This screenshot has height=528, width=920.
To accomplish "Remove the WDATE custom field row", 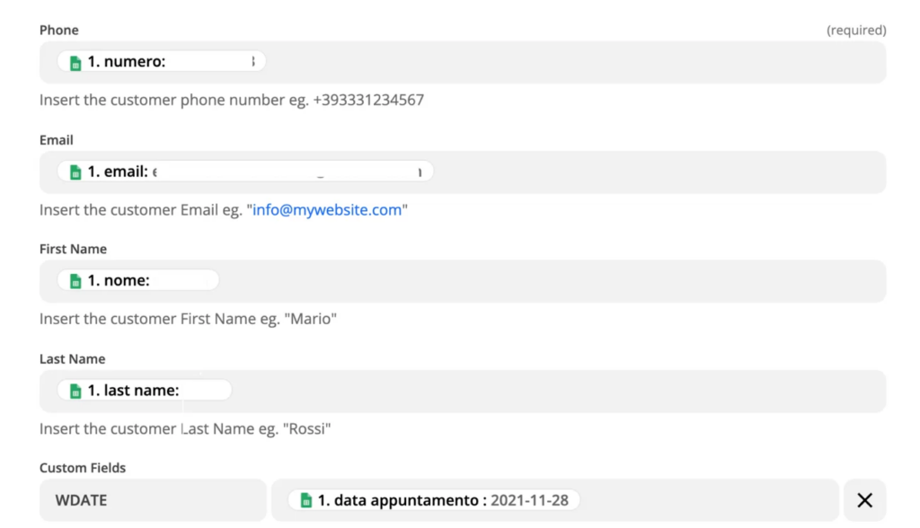I will point(864,500).
